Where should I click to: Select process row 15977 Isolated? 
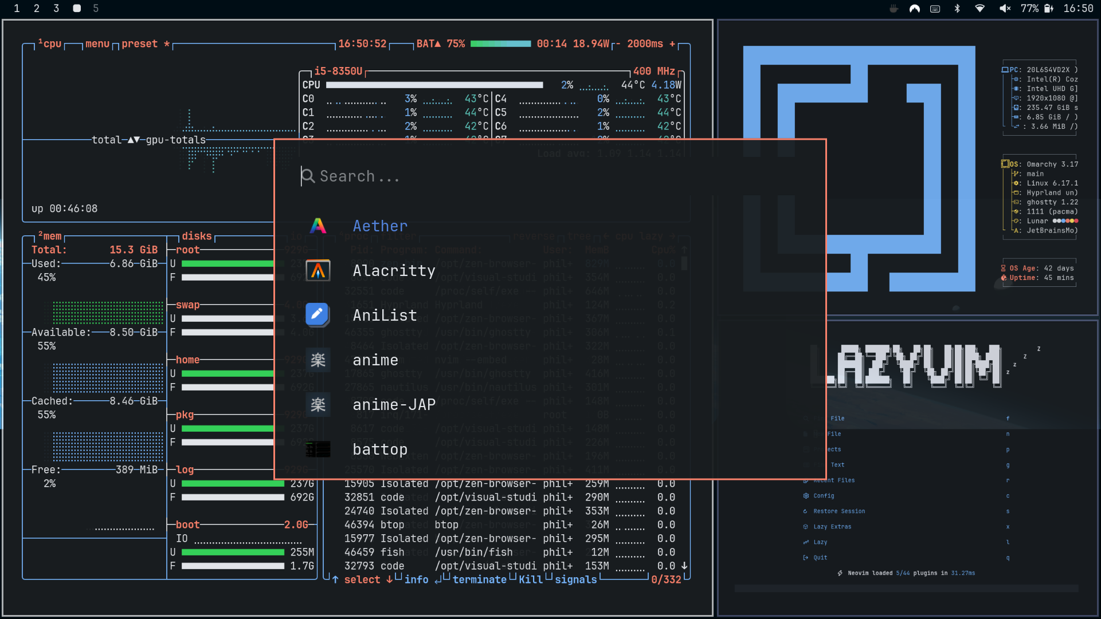(x=510, y=538)
